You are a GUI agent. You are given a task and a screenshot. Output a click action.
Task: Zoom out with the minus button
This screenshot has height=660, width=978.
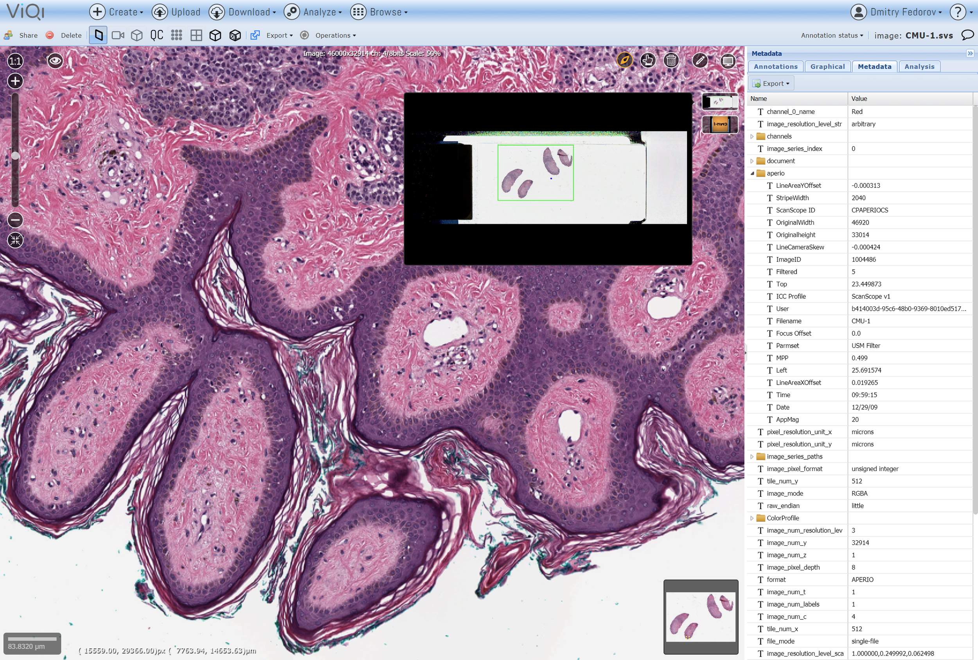coord(15,220)
